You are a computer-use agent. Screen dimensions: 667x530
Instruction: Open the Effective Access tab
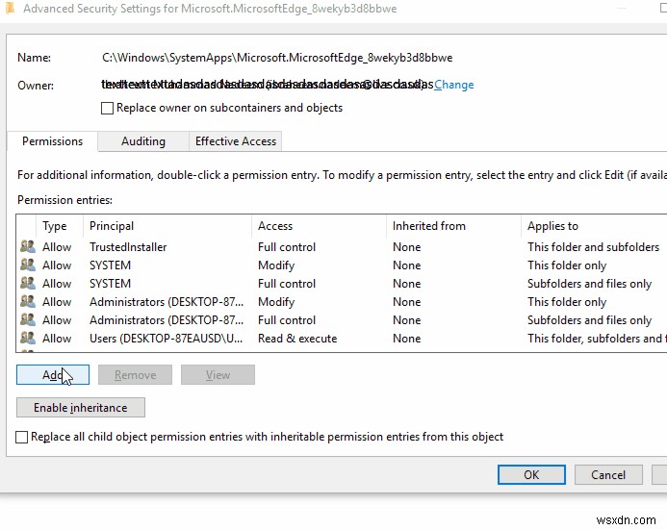[x=236, y=141]
